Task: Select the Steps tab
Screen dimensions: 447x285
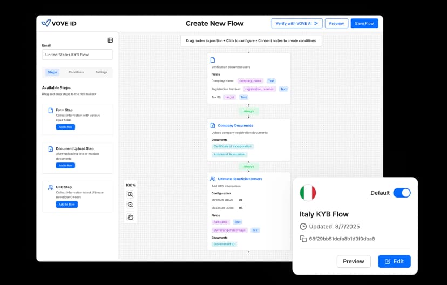Action: pyautogui.click(x=52, y=72)
